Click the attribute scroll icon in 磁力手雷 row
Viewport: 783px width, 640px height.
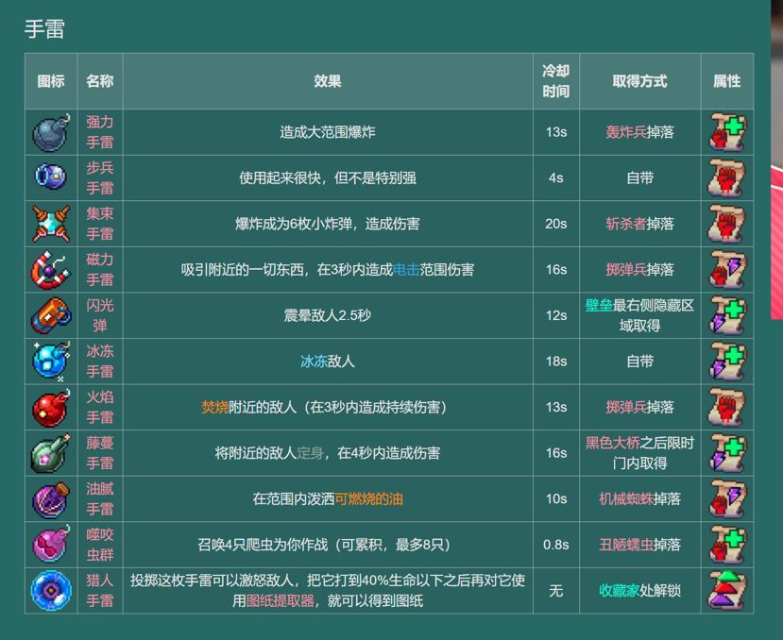pyautogui.click(x=727, y=270)
